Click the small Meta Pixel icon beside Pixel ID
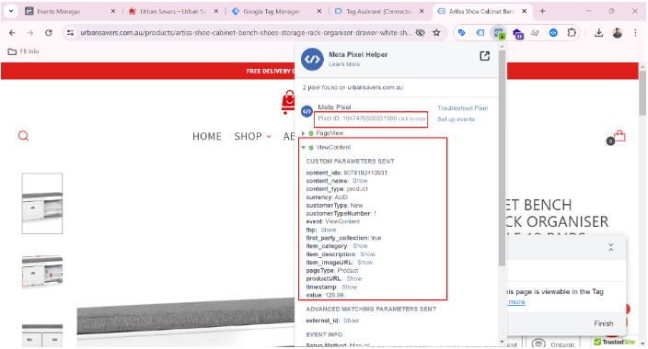The height and width of the screenshot is (349, 648). coord(307,111)
